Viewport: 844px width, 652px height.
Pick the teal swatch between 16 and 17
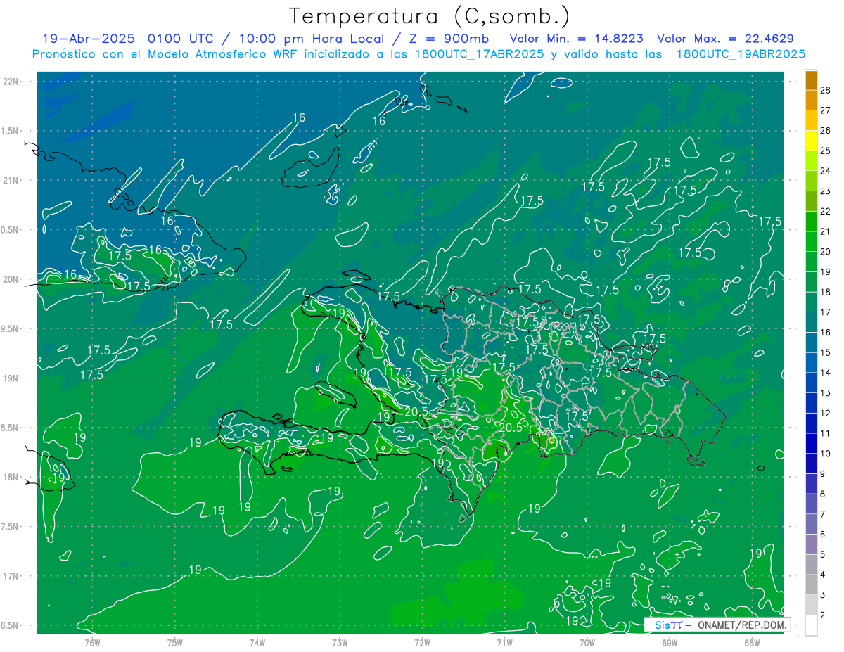point(811,322)
